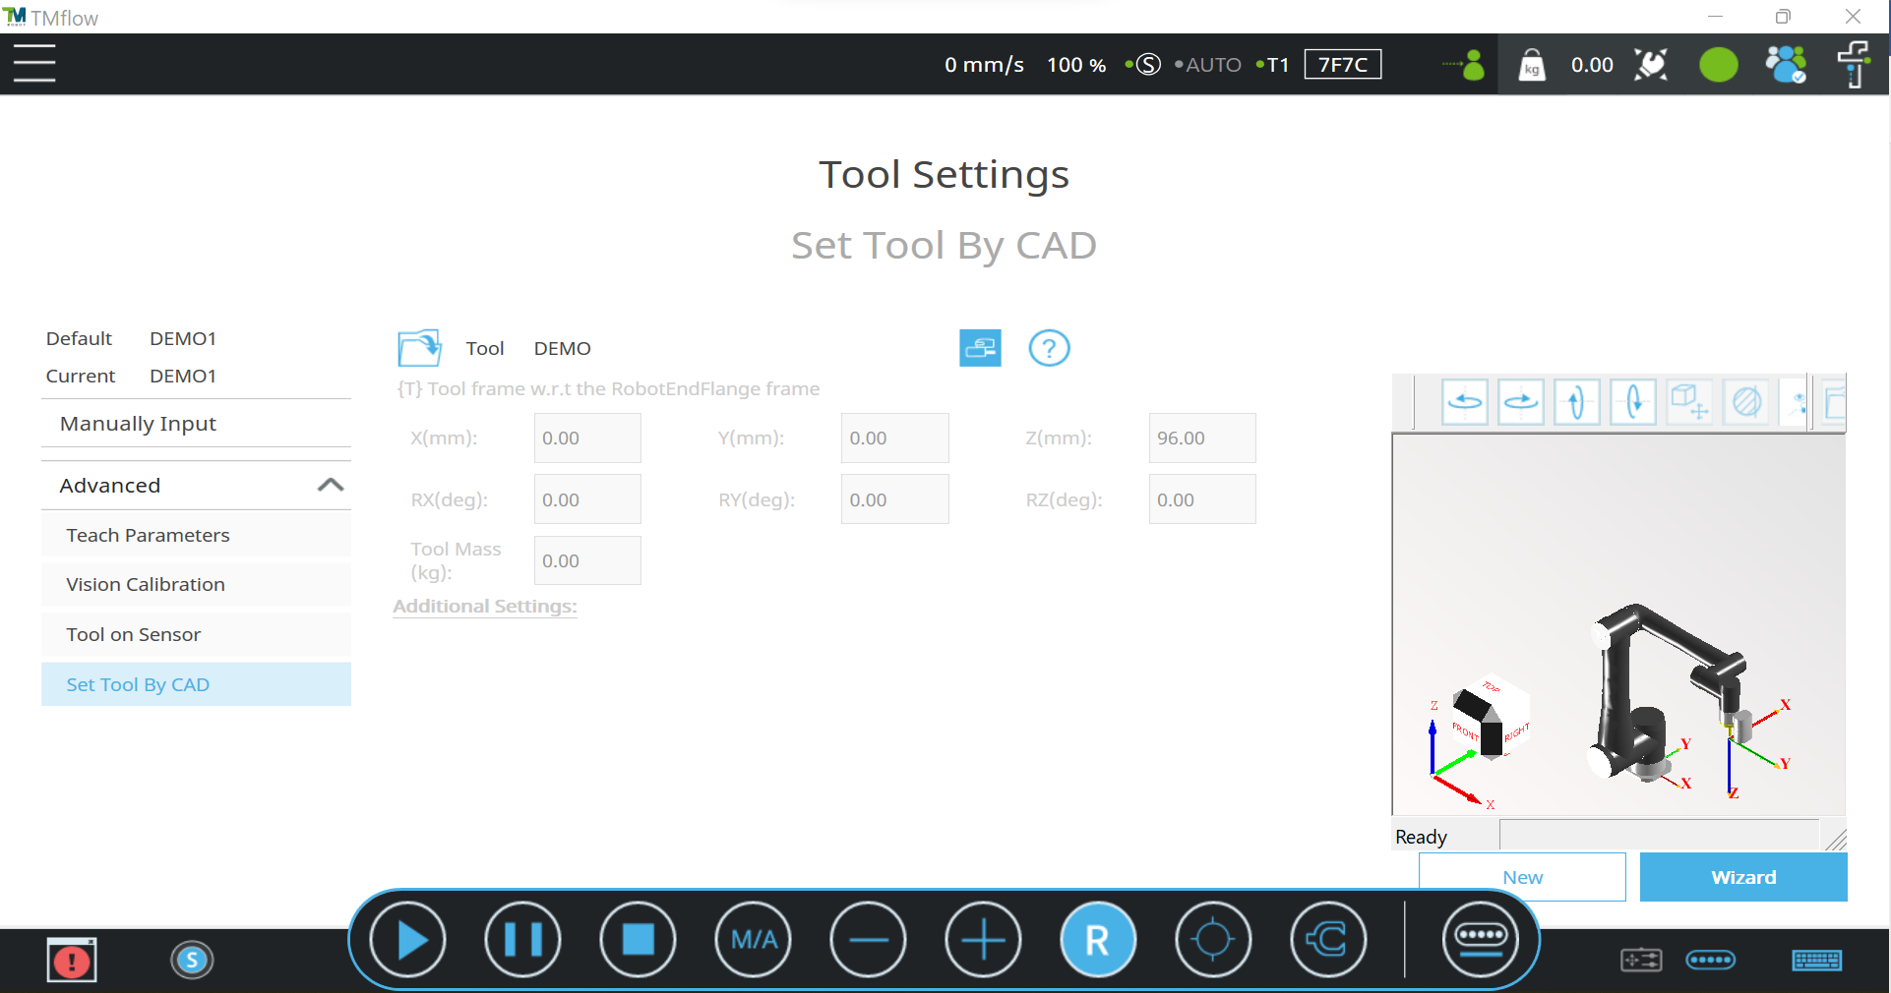Screen dimensions: 1891x993
Task: Click the Z(mm) input field
Action: click(1201, 438)
